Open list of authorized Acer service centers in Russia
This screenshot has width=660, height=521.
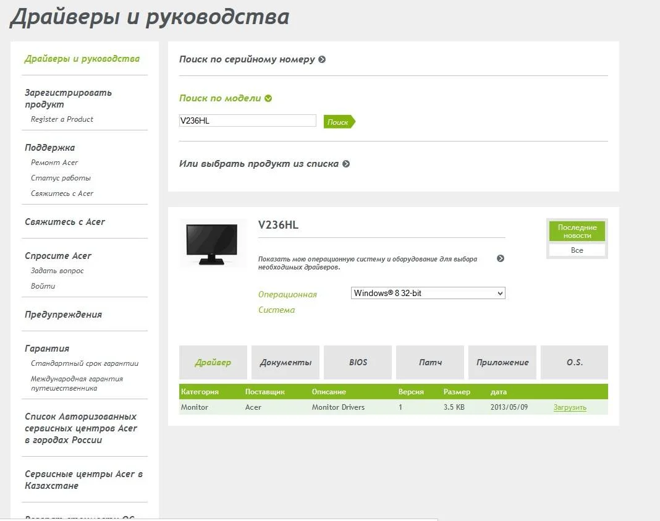(81, 428)
